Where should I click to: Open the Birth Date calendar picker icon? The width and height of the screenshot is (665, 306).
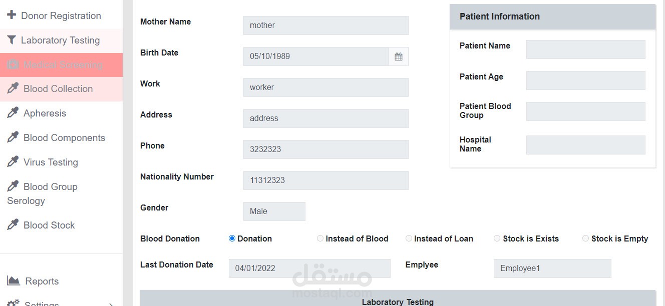click(398, 56)
